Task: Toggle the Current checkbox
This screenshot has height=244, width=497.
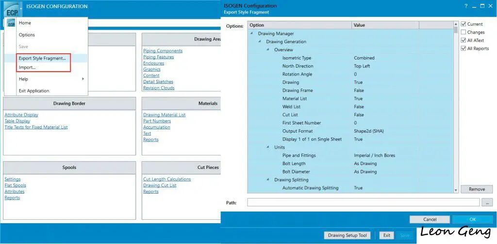Action: click(x=464, y=24)
